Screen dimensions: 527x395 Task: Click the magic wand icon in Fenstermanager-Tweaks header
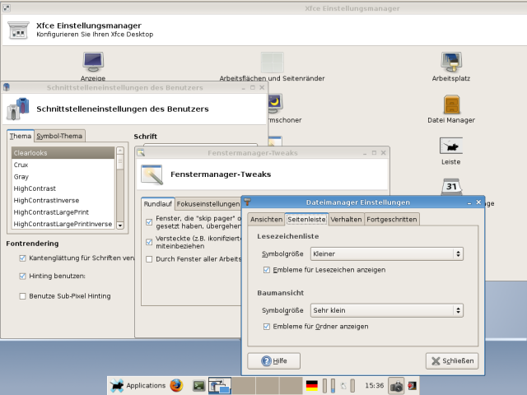click(x=152, y=174)
